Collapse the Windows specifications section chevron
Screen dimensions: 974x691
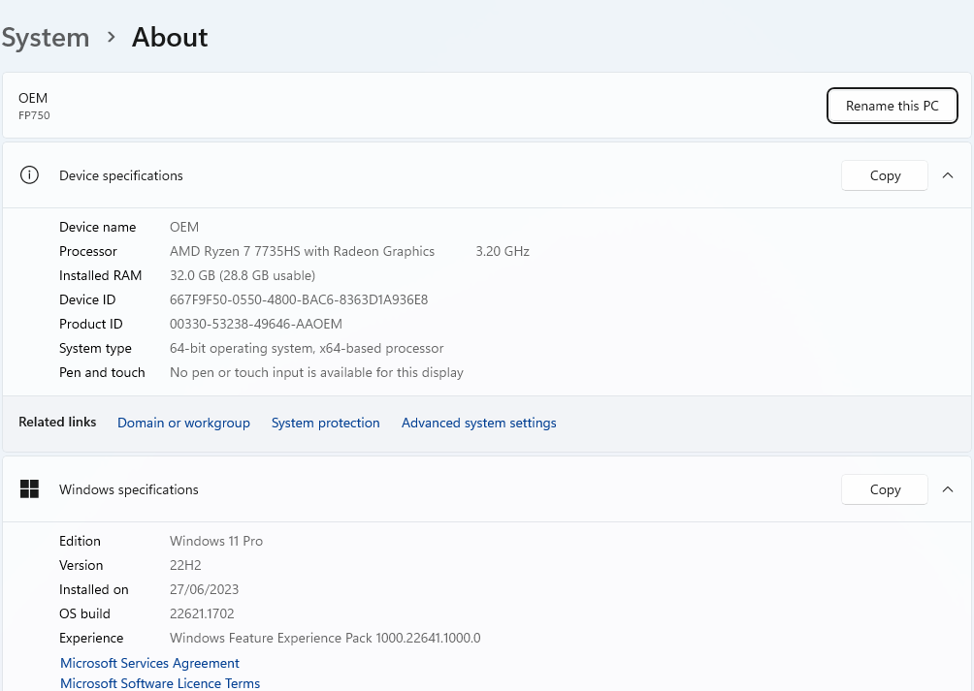[x=947, y=489]
